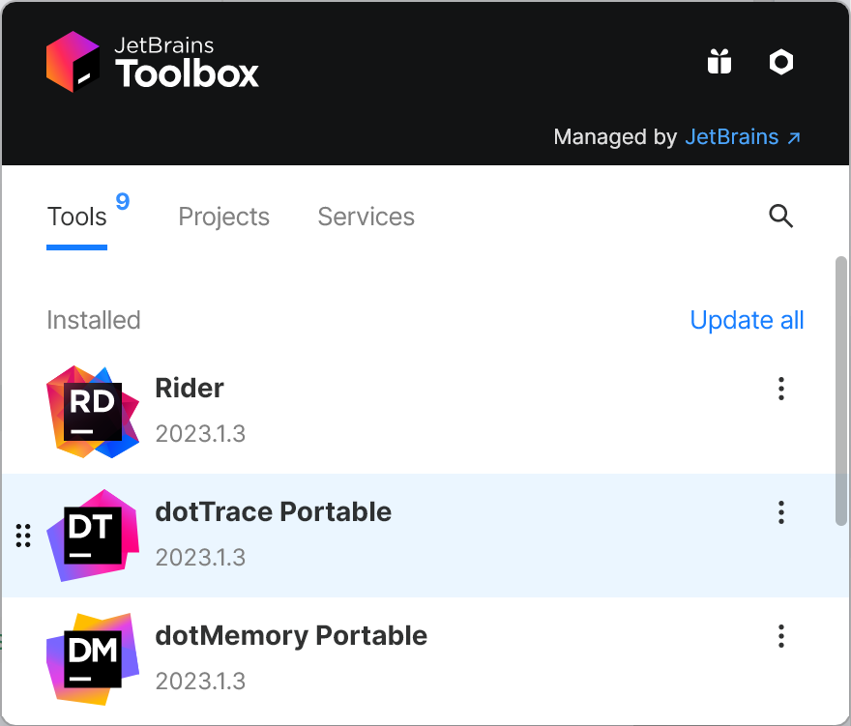Click the Rider version label 2023.1.3
Screen dimensions: 851x726
click(200, 433)
